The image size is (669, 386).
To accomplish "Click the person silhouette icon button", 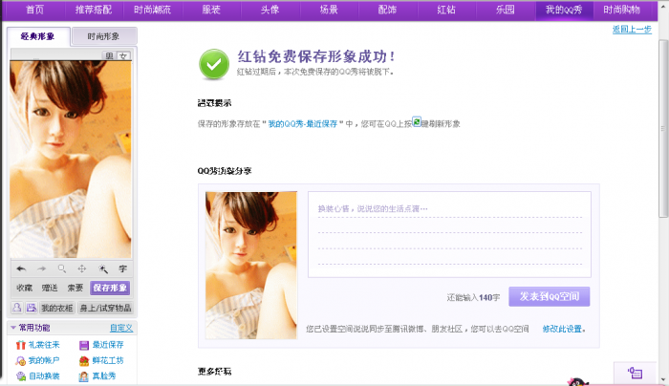I will point(17,308).
